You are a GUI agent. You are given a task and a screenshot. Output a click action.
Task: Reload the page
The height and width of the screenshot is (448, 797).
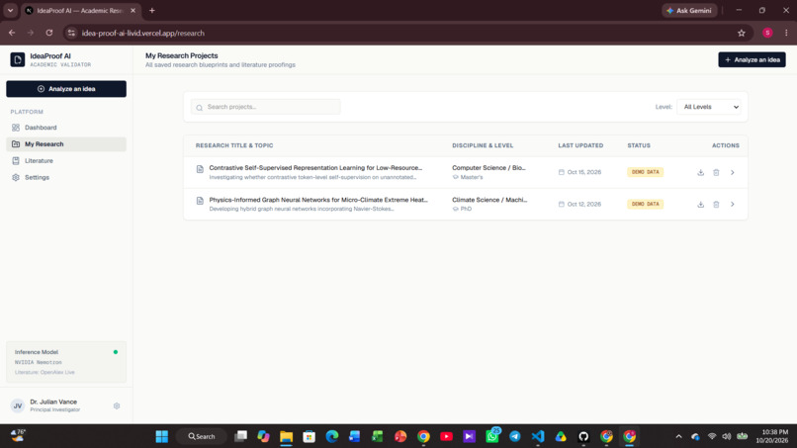tap(49, 33)
